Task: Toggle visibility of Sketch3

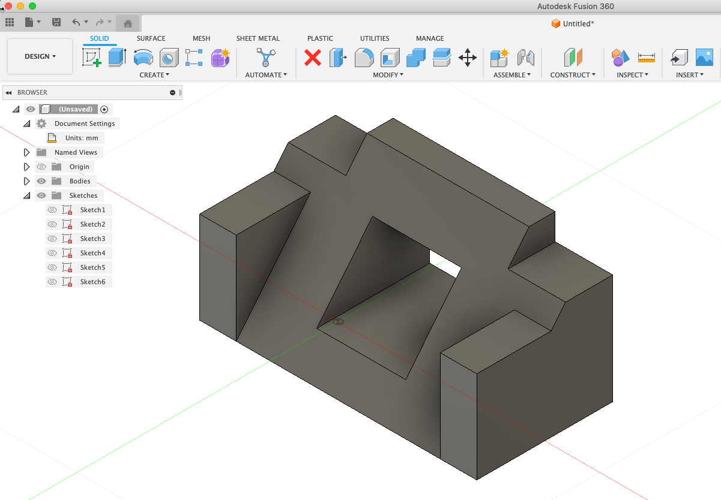Action: point(51,238)
